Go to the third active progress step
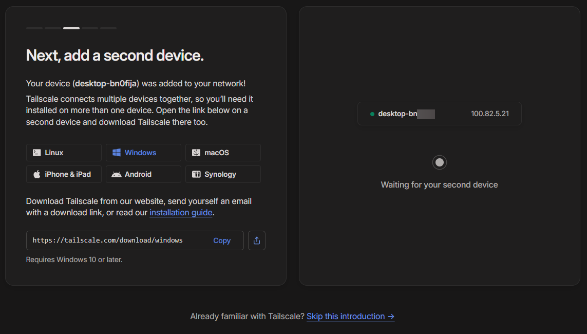This screenshot has height=334, width=587. 71,28
